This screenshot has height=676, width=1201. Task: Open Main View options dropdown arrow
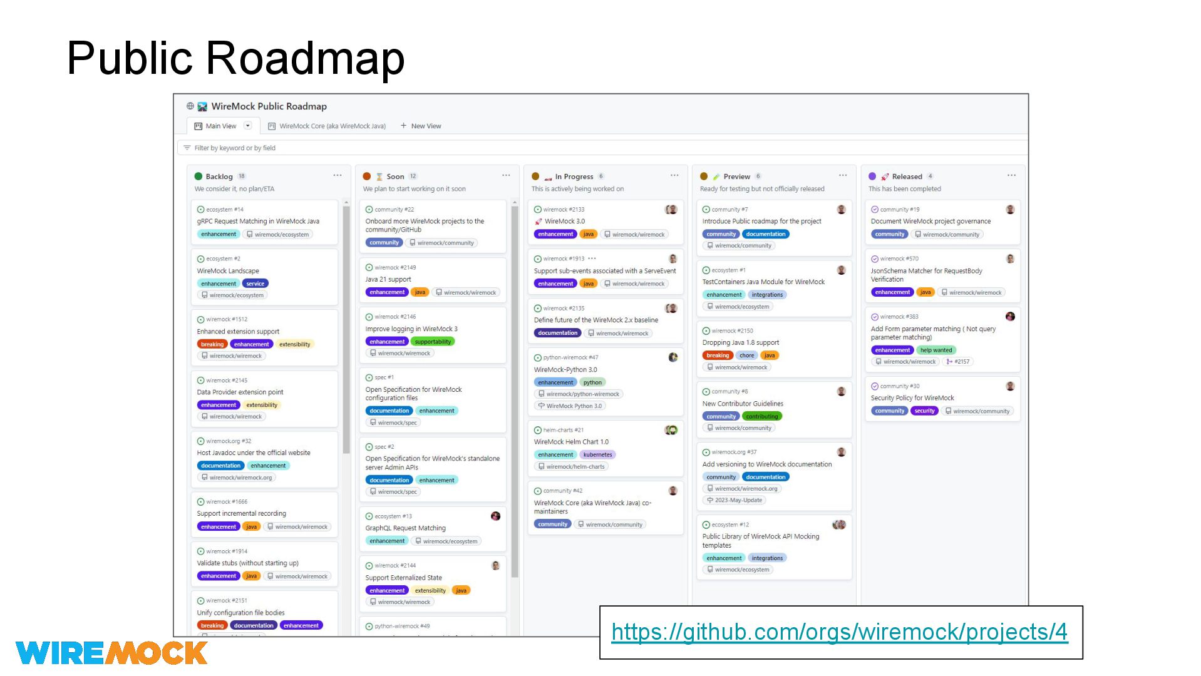click(248, 126)
